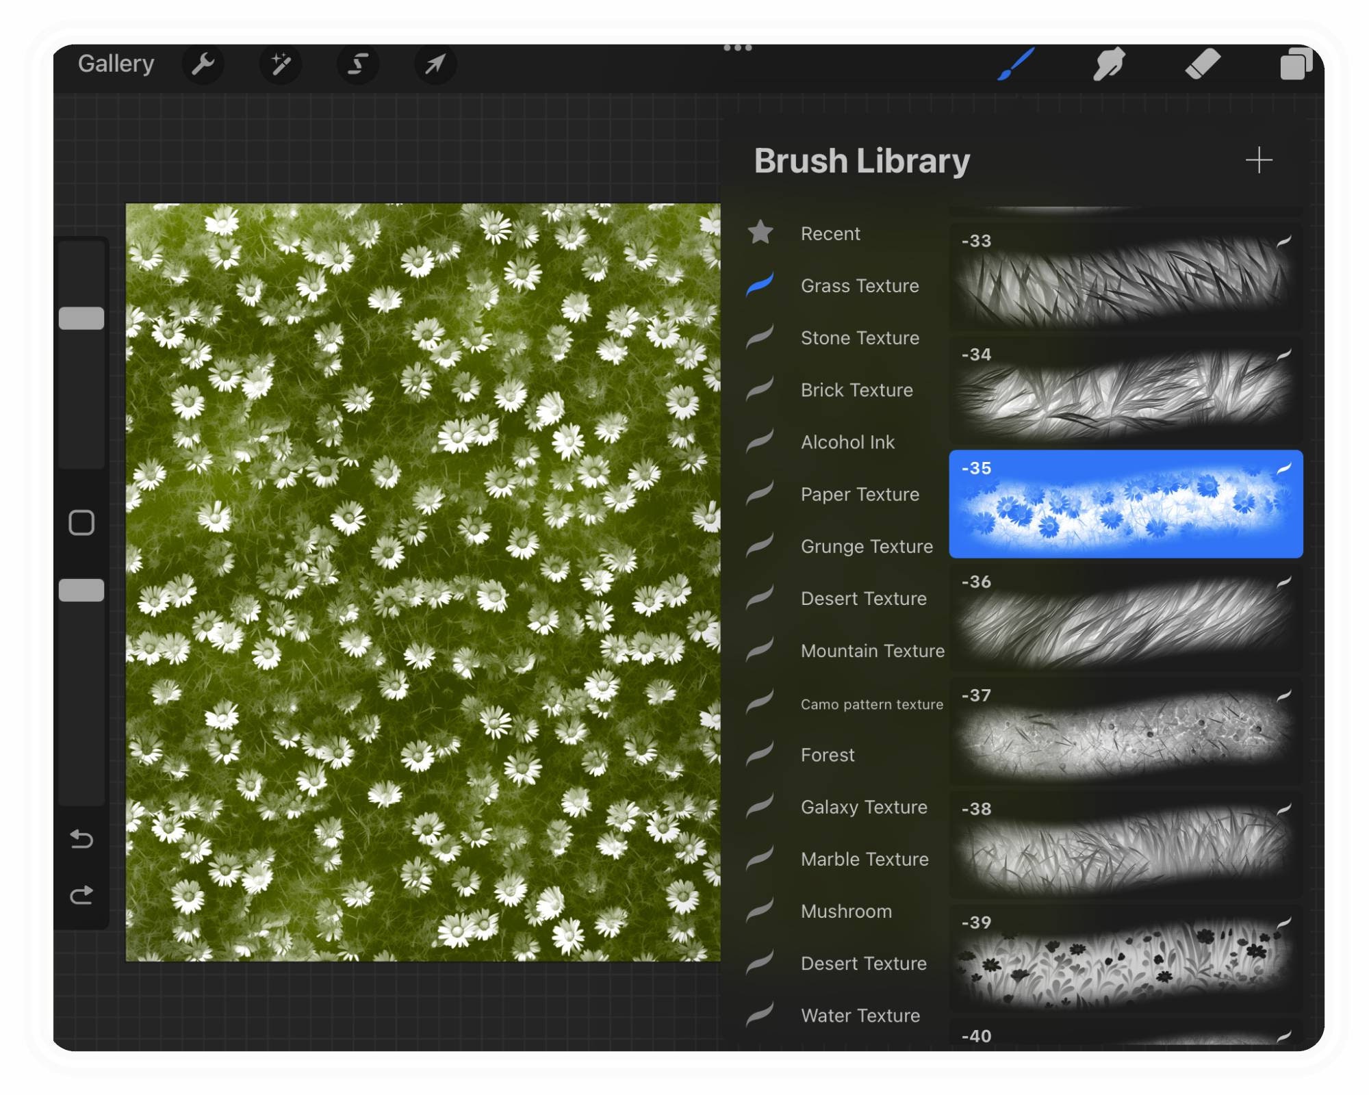Open the three-dot menu at top
This screenshot has width=1369, height=1095.
738,47
